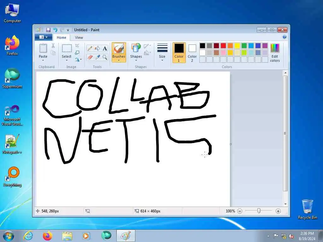Image resolution: width=323 pixels, height=242 pixels.
Task: Click the zoom out minus button
Action: 240,211
